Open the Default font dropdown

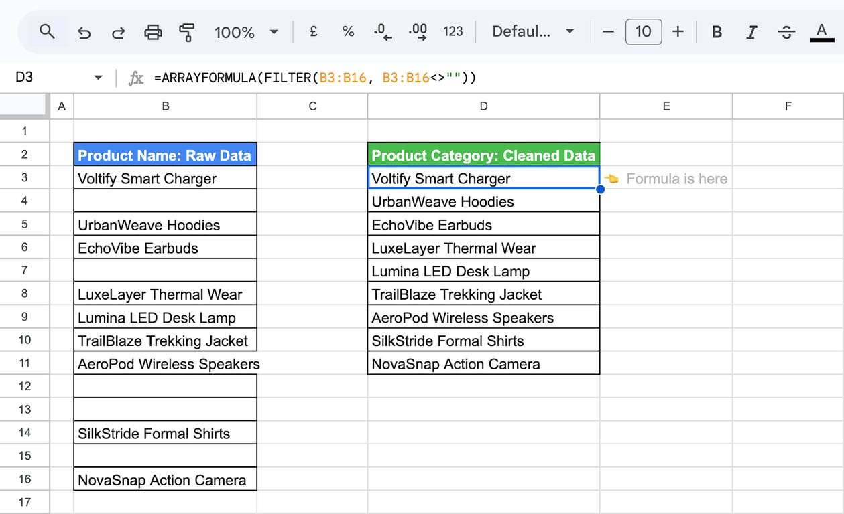coord(533,31)
